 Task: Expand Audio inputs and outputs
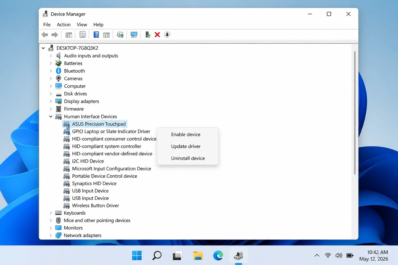coord(51,56)
